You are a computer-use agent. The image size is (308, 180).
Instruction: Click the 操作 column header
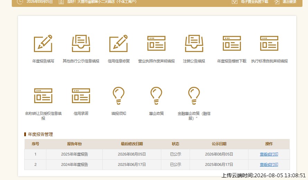coord(269,144)
